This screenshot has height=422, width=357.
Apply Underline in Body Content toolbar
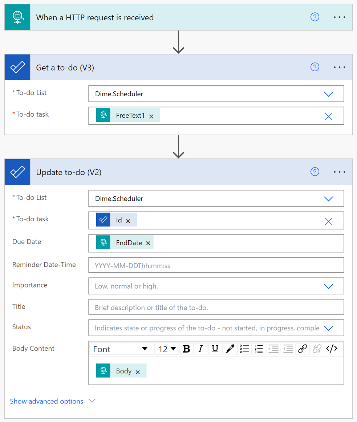click(215, 349)
